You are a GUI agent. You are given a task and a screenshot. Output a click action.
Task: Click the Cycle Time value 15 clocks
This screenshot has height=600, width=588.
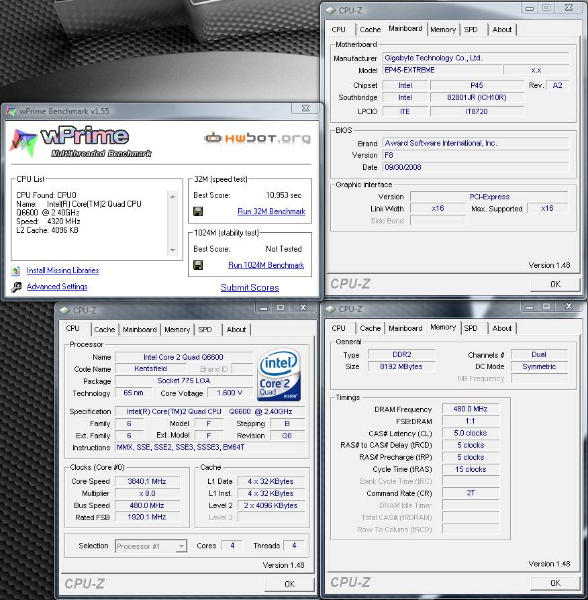[x=471, y=469]
